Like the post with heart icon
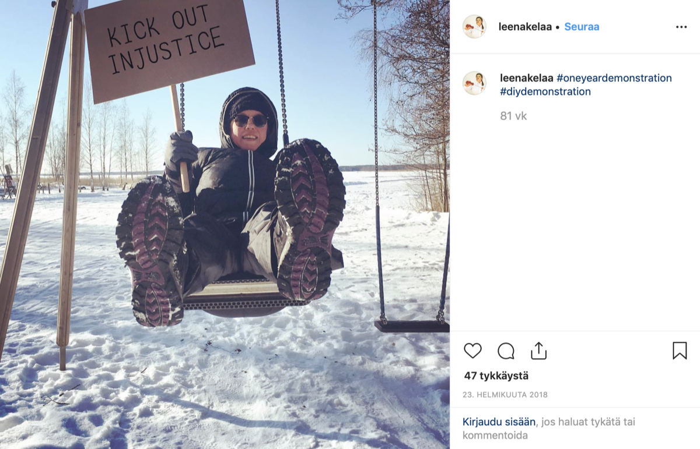Viewport: 700px width, 449px height. pyautogui.click(x=473, y=351)
